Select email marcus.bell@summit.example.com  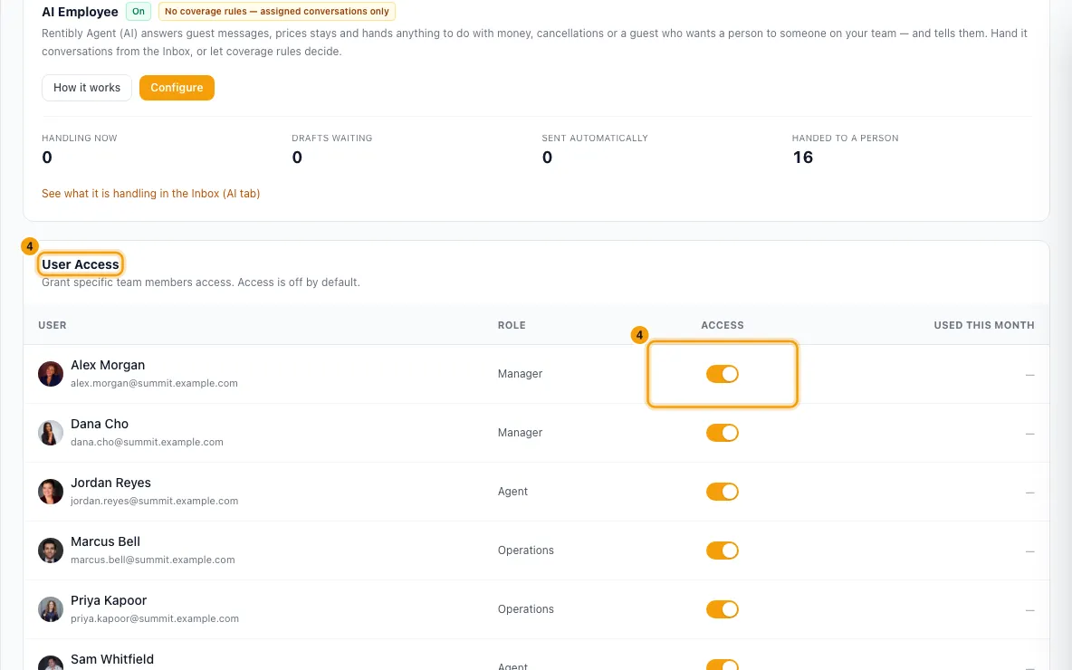[x=152, y=560]
